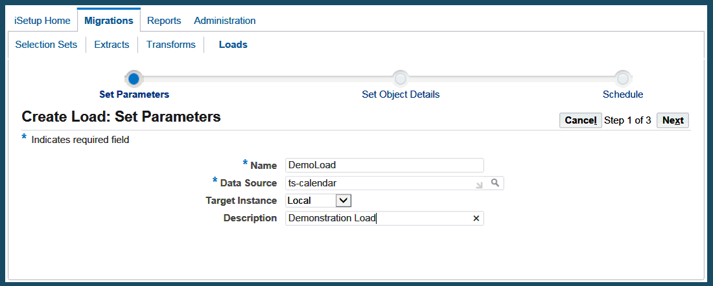This screenshot has width=713, height=286.
Task: Open the Reports tab
Action: click(164, 21)
